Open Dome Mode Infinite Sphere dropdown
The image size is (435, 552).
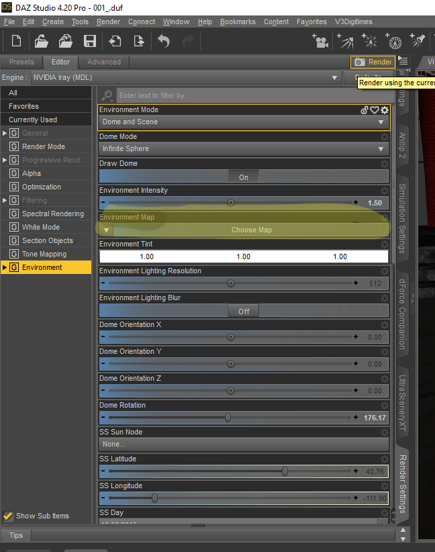point(244,148)
